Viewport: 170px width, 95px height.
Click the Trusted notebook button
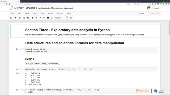click(x=142, y=13)
